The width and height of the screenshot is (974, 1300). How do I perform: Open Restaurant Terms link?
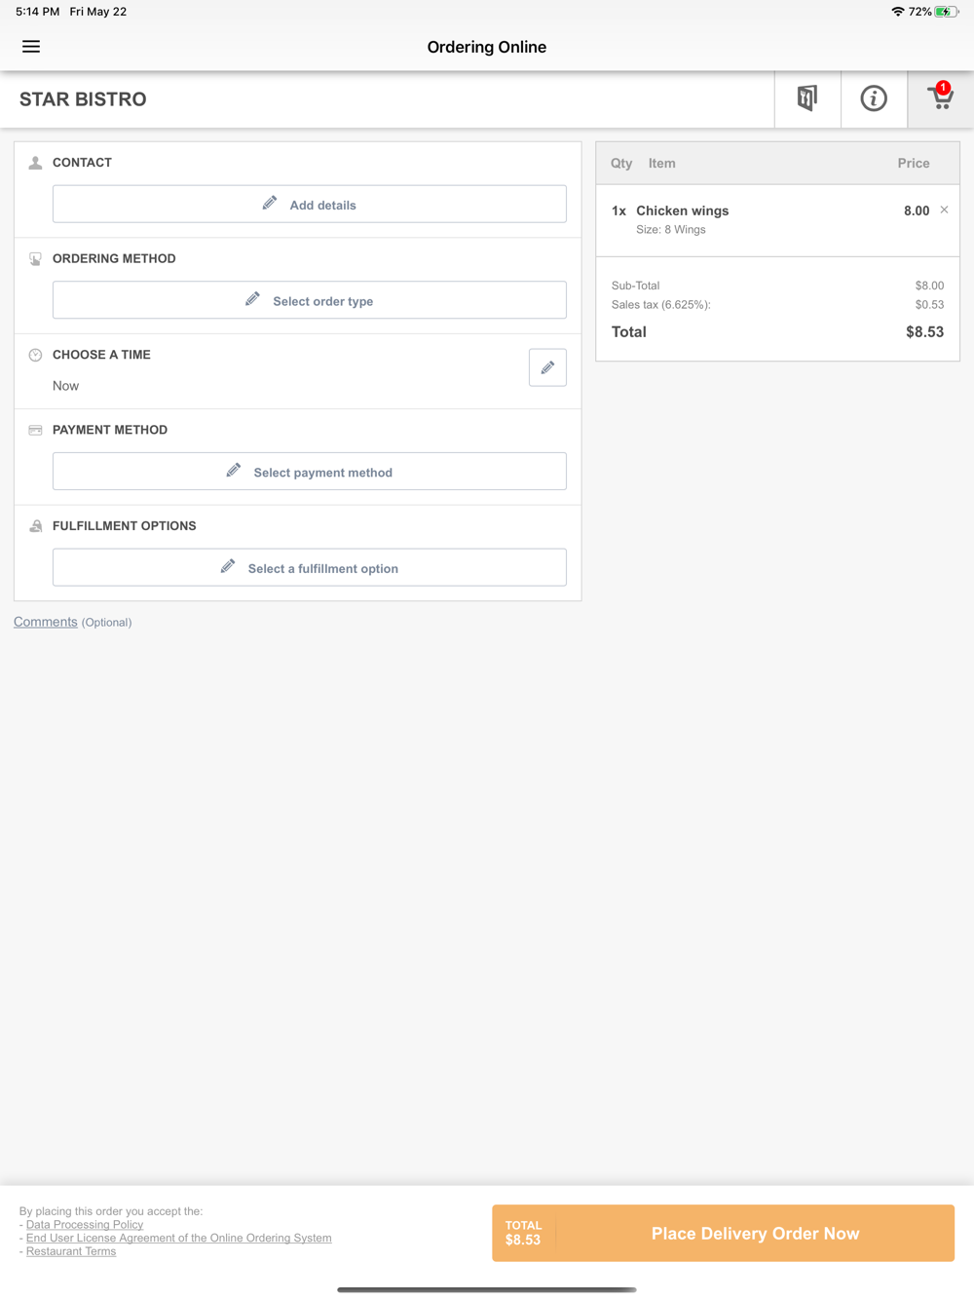coord(71,1251)
